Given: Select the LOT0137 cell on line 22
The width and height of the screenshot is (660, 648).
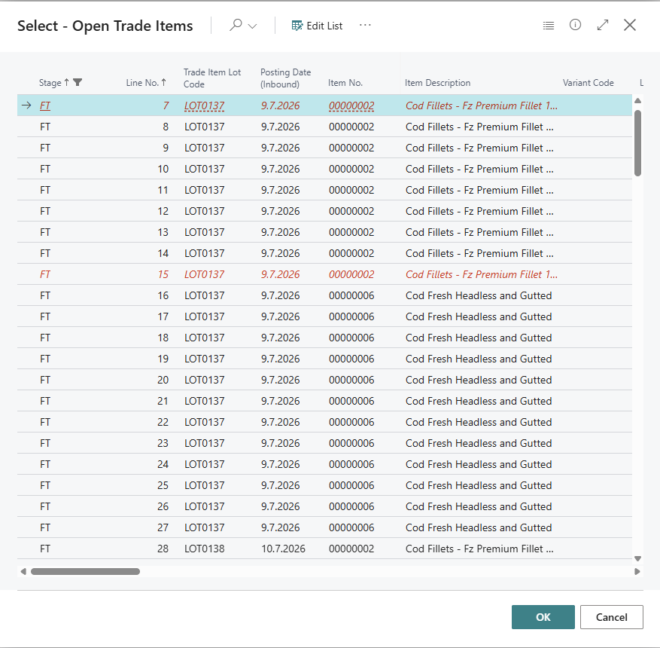Looking at the screenshot, I should tap(204, 422).
